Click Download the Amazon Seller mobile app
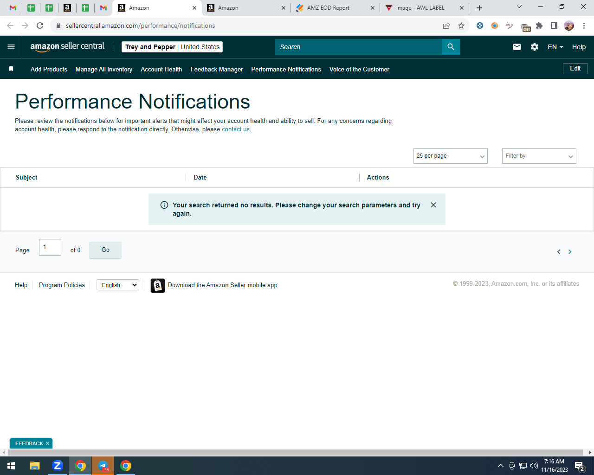This screenshot has height=475, width=594. point(223,285)
